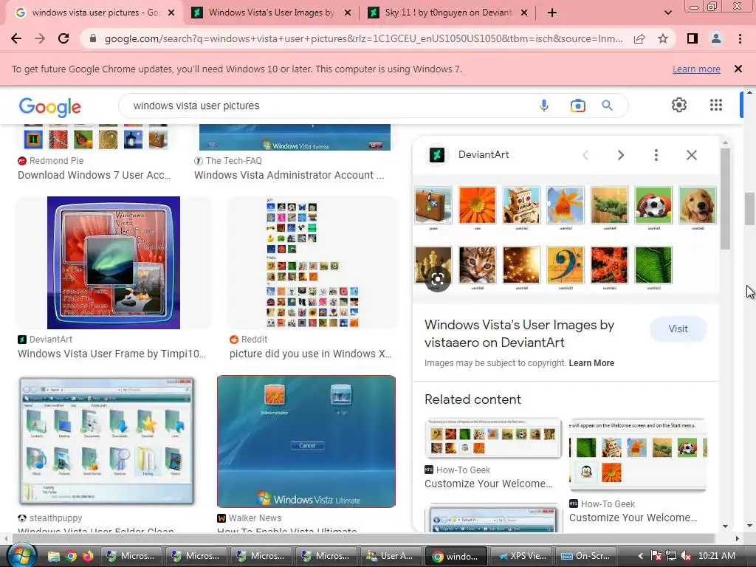Open Windows Vista's User Images title link
The width and height of the screenshot is (756, 567).
coord(519,334)
